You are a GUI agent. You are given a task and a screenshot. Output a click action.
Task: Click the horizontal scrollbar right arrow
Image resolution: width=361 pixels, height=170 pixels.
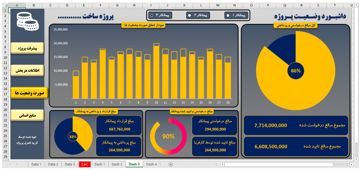[351, 164]
